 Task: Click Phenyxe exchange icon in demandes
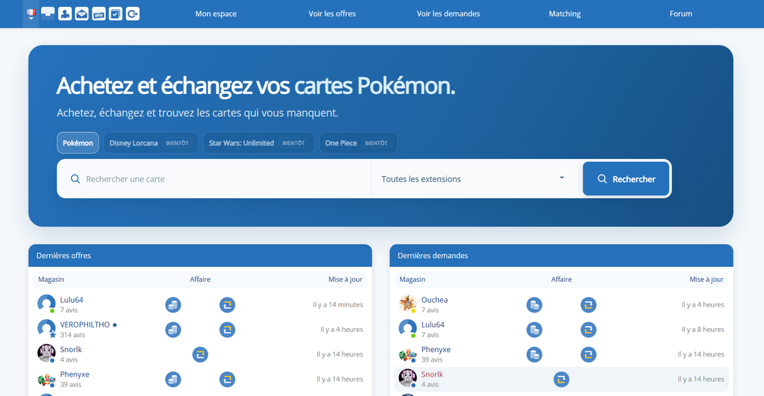tap(589, 354)
